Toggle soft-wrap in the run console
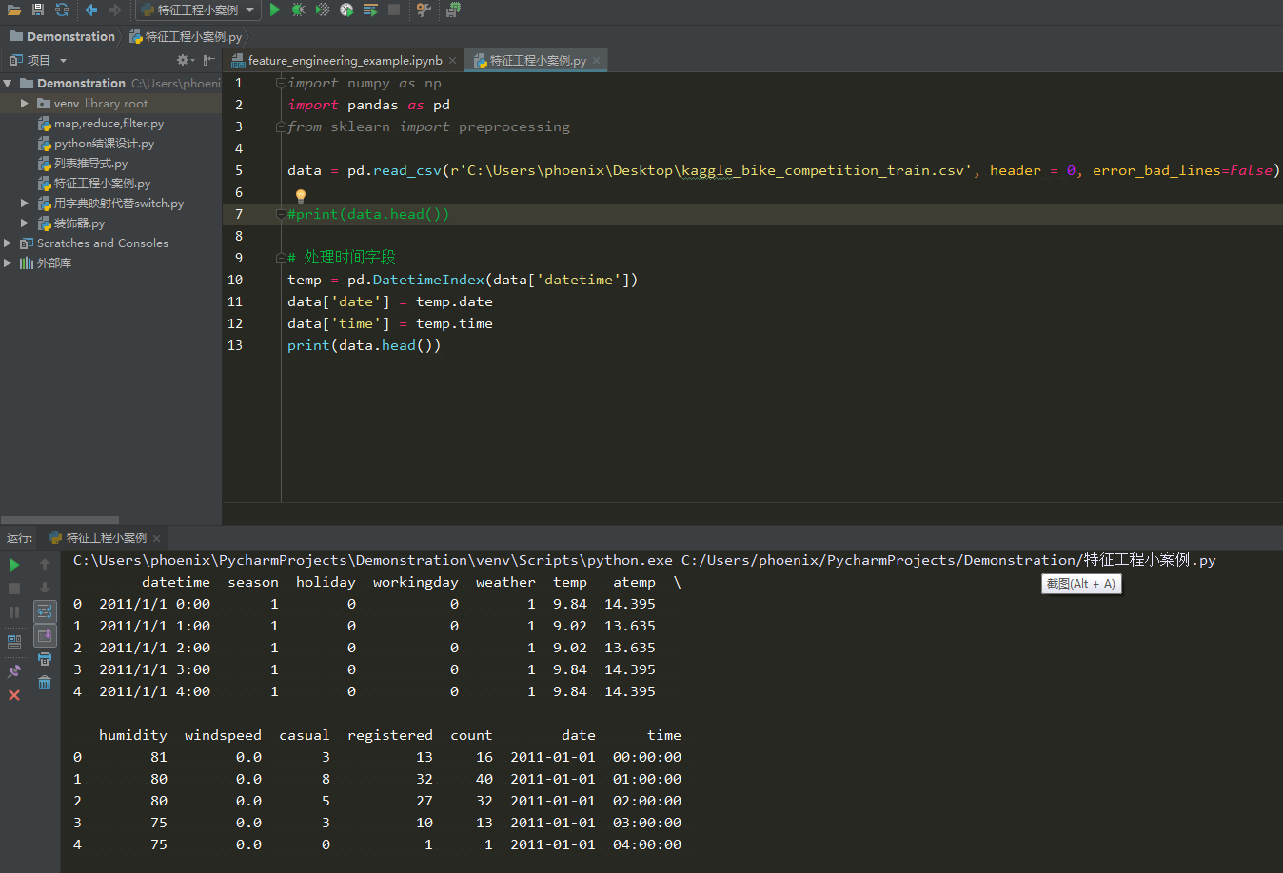 click(45, 611)
